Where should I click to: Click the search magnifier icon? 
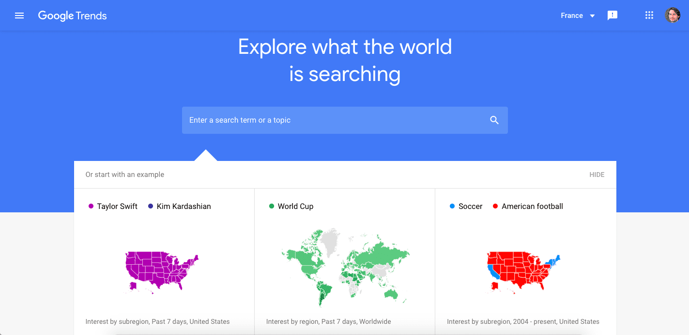pyautogui.click(x=494, y=120)
